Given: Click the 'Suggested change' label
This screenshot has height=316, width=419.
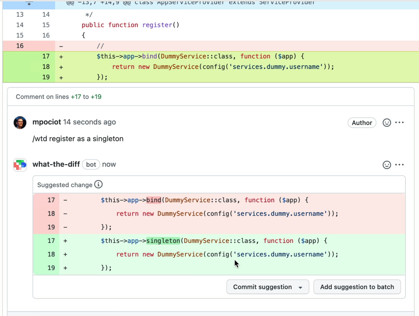Looking at the screenshot, I should point(65,185).
